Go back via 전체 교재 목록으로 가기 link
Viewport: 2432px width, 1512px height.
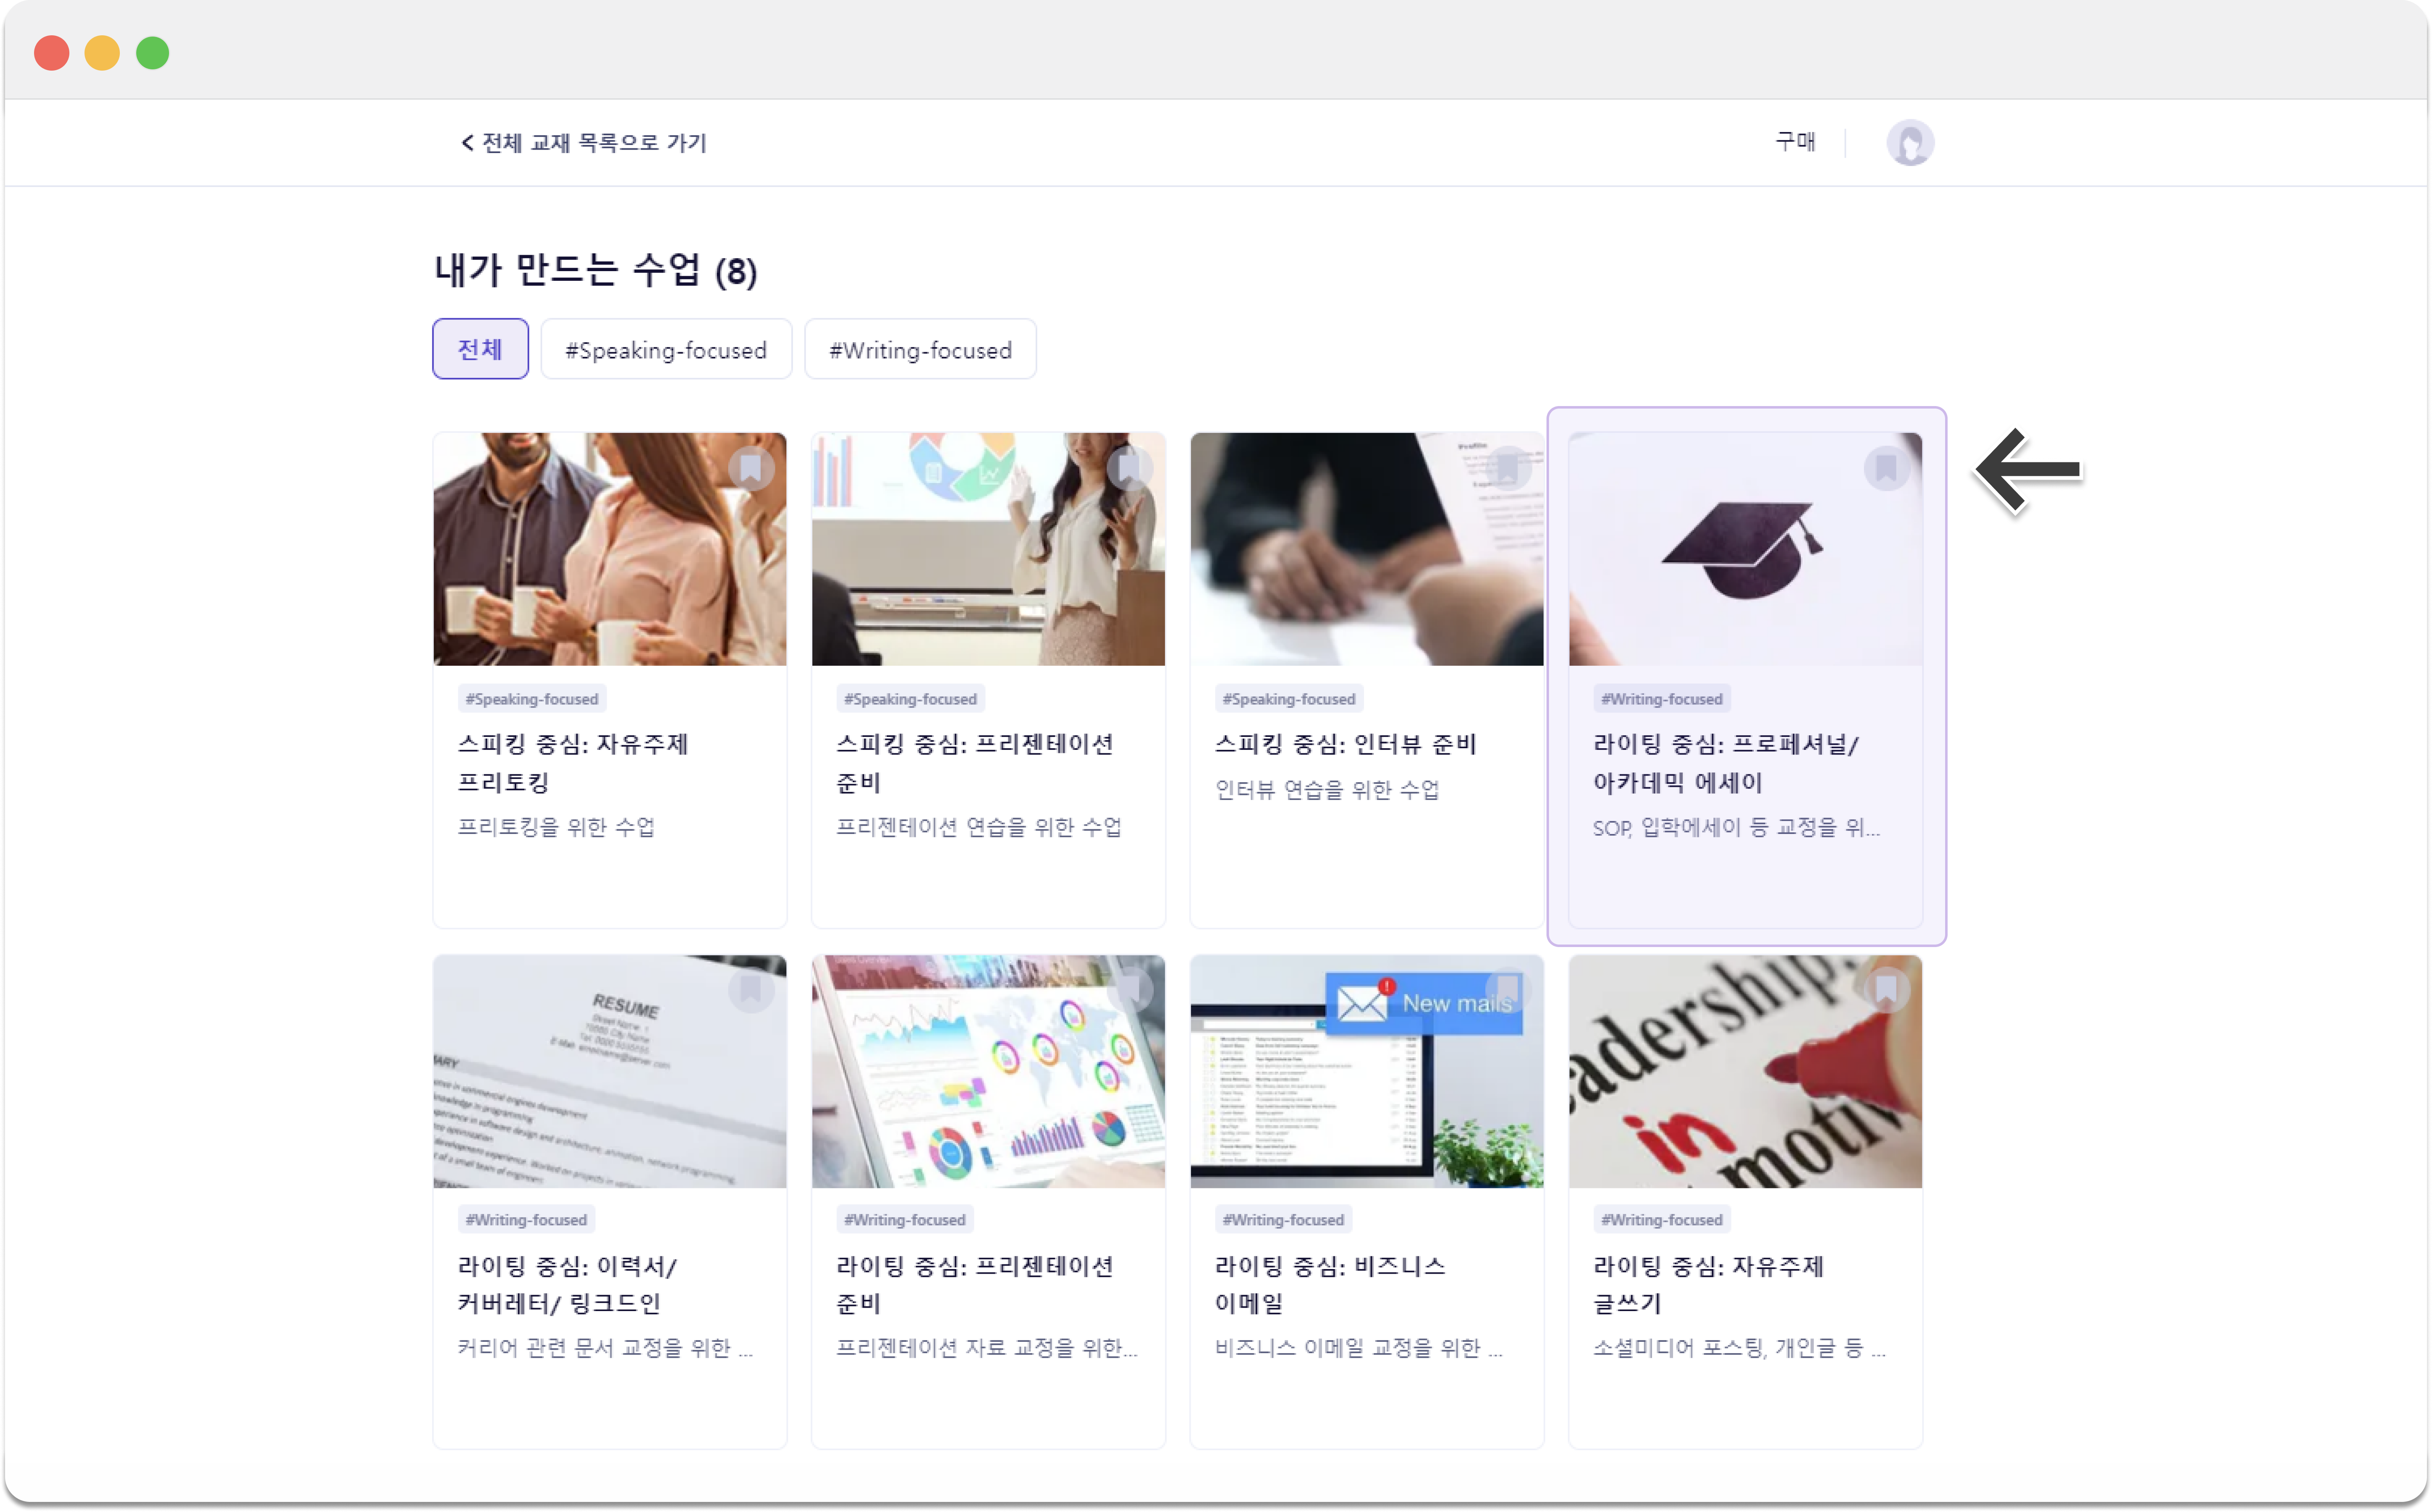click(x=595, y=143)
